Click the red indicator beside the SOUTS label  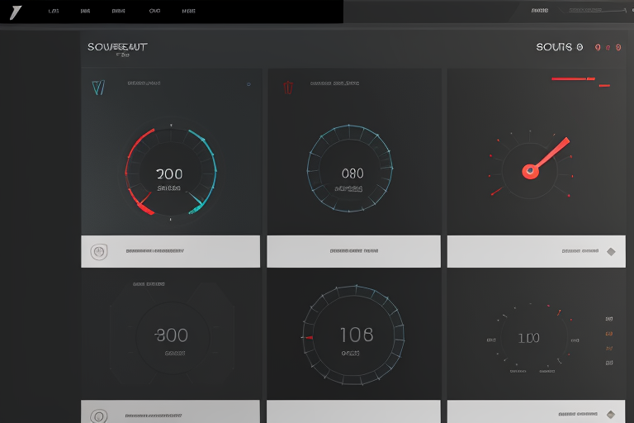click(x=598, y=48)
